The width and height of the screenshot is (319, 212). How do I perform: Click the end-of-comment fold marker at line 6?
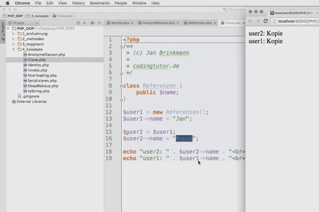coord(121,73)
